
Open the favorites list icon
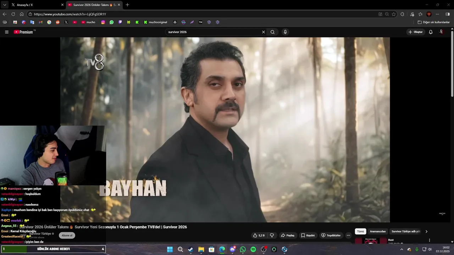click(420, 14)
